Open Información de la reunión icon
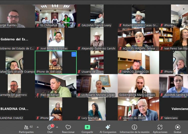The image size is (188, 134). (x=134, y=127)
